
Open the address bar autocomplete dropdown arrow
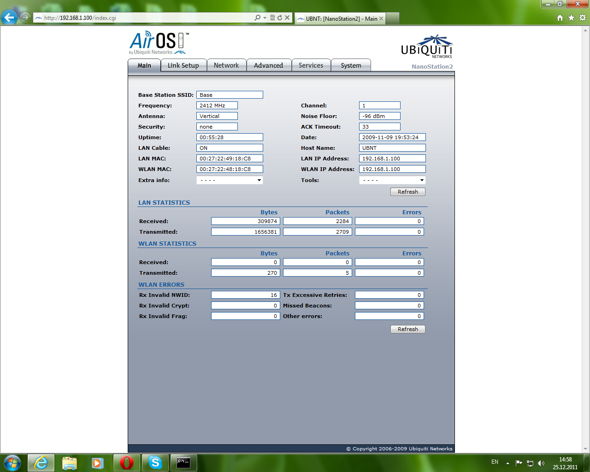click(265, 18)
